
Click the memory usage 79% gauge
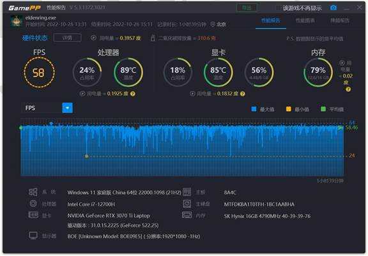tap(318, 72)
